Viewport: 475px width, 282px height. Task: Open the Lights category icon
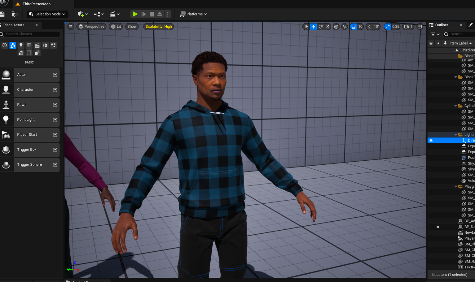[21, 45]
